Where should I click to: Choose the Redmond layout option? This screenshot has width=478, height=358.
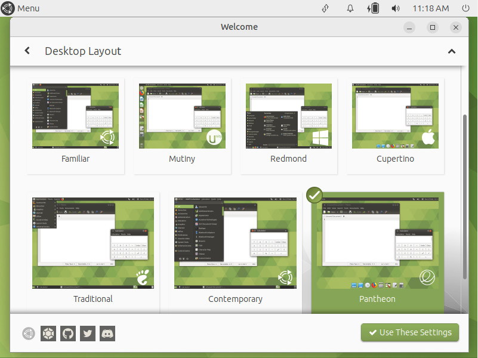point(288,116)
